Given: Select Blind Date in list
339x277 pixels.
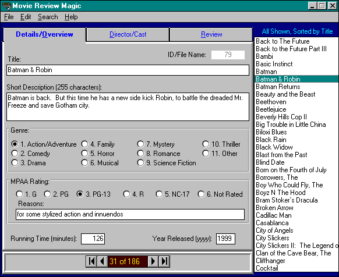Looking at the screenshot, I should coord(296,162).
